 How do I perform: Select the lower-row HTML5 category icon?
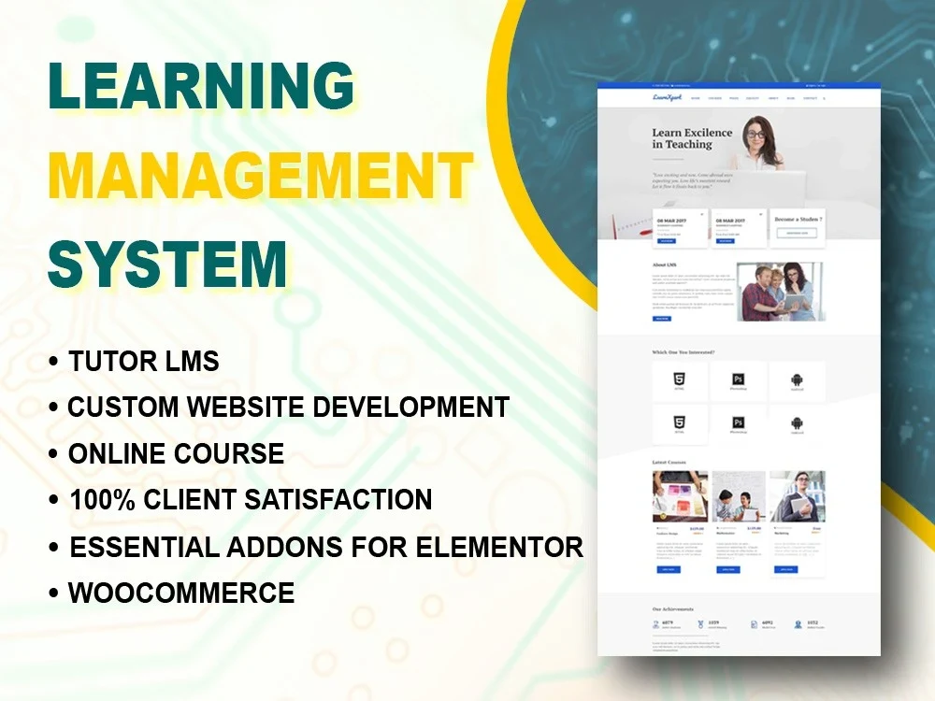679,422
